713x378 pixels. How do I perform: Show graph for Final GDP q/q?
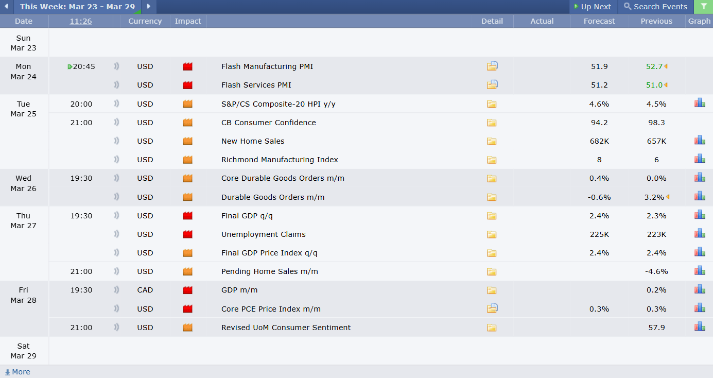point(700,214)
